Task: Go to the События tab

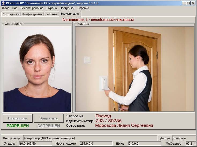Action: pos(51,14)
